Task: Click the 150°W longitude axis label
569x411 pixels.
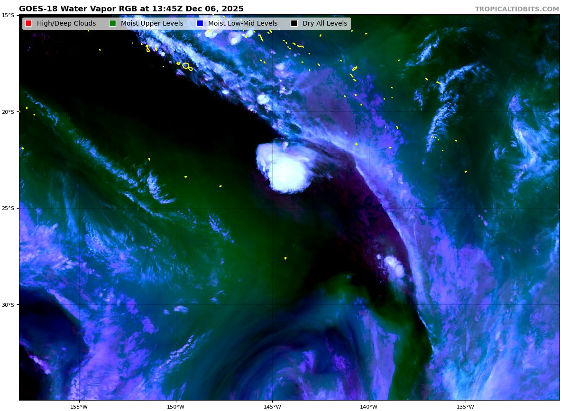Action: pos(175,406)
